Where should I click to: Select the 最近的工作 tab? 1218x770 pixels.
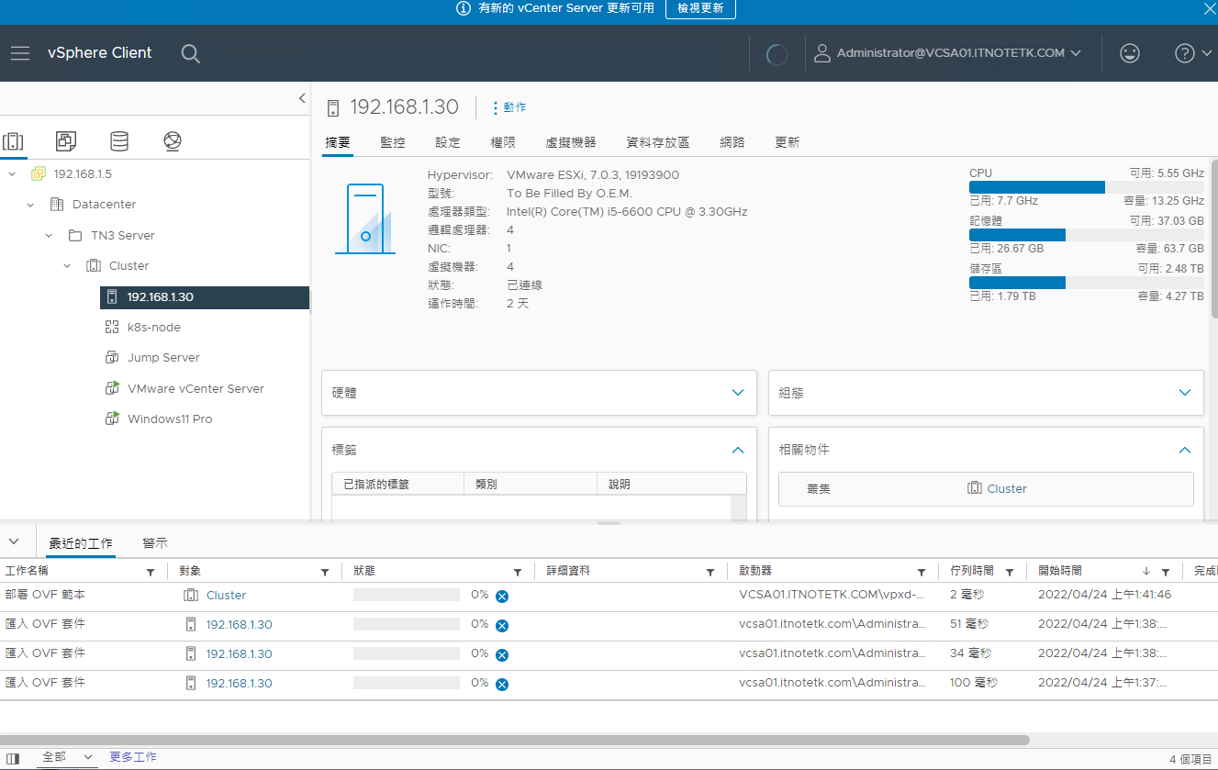81,543
